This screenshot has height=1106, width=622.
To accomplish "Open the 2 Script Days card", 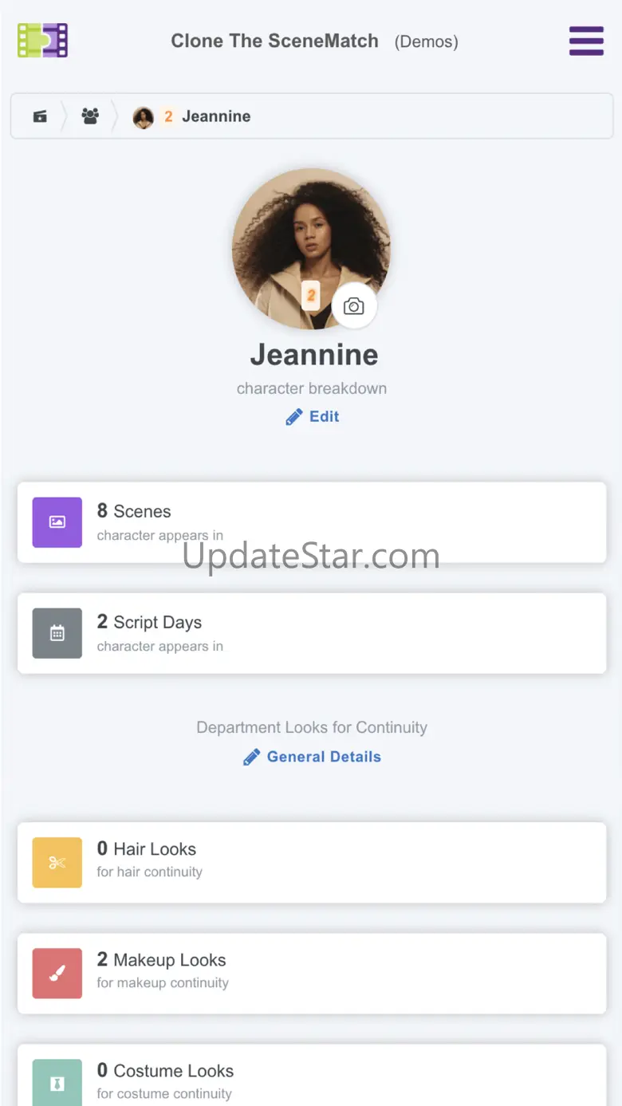I will [x=312, y=633].
